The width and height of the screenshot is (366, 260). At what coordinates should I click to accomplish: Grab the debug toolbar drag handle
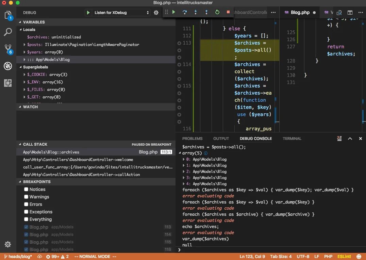[166, 12]
